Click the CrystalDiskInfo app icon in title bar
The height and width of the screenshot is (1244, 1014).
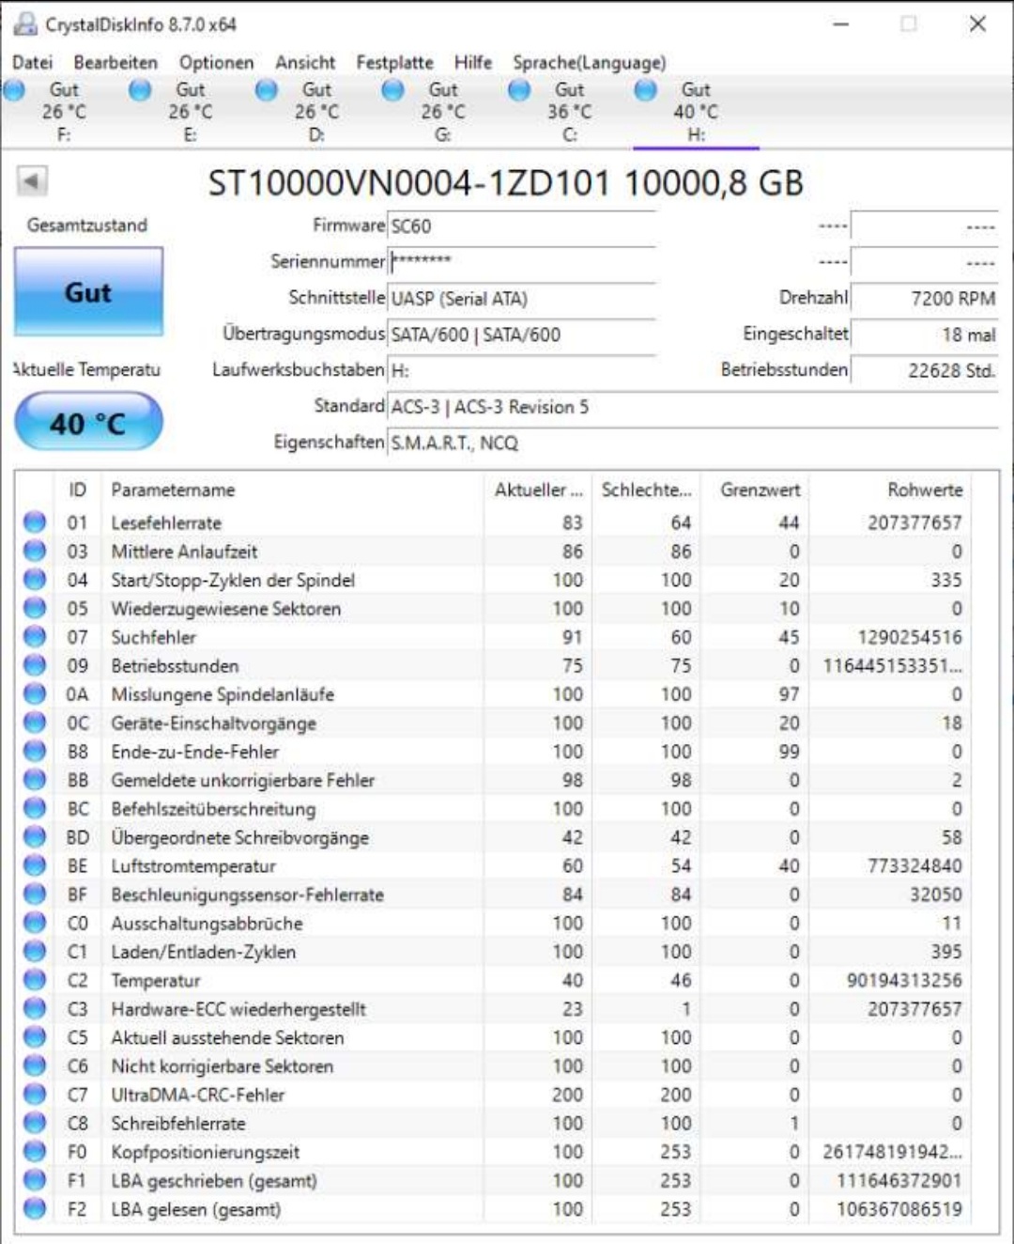25,24
